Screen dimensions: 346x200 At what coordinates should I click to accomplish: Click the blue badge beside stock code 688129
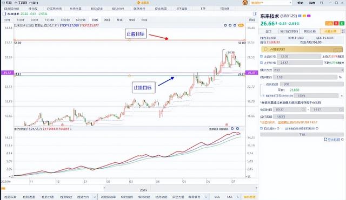point(300,16)
